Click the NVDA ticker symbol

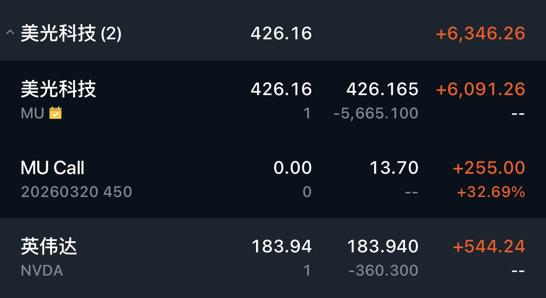pos(42,271)
